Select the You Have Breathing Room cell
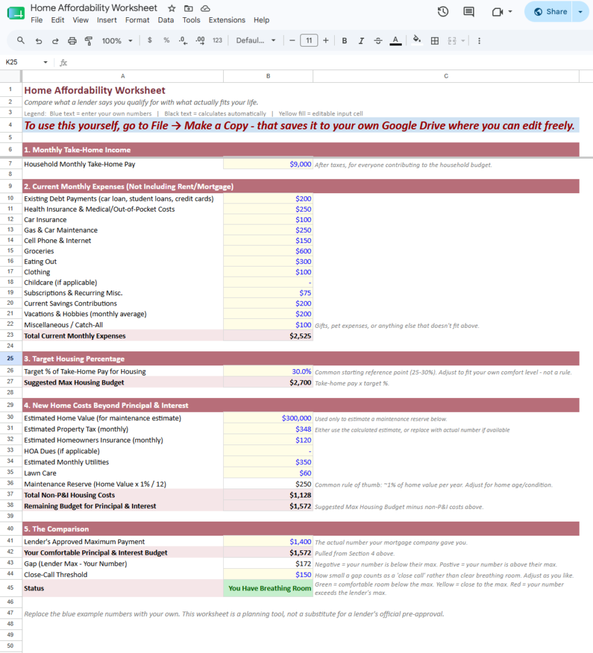 268,588
